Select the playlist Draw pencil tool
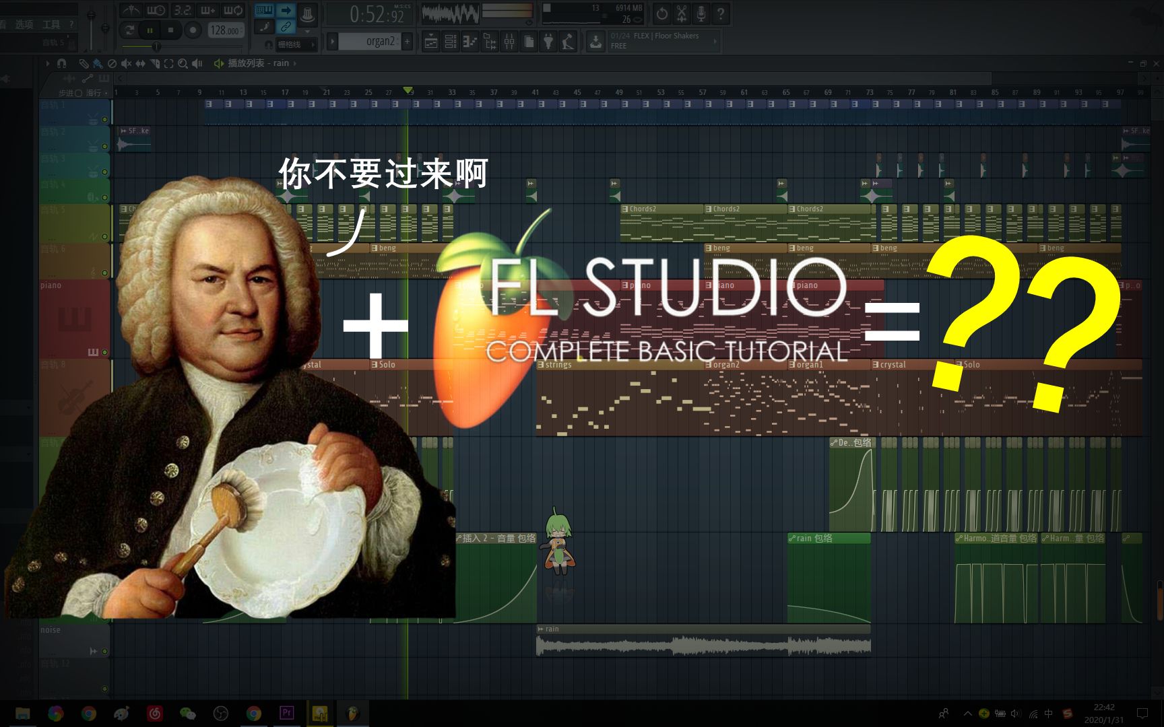 click(x=84, y=63)
